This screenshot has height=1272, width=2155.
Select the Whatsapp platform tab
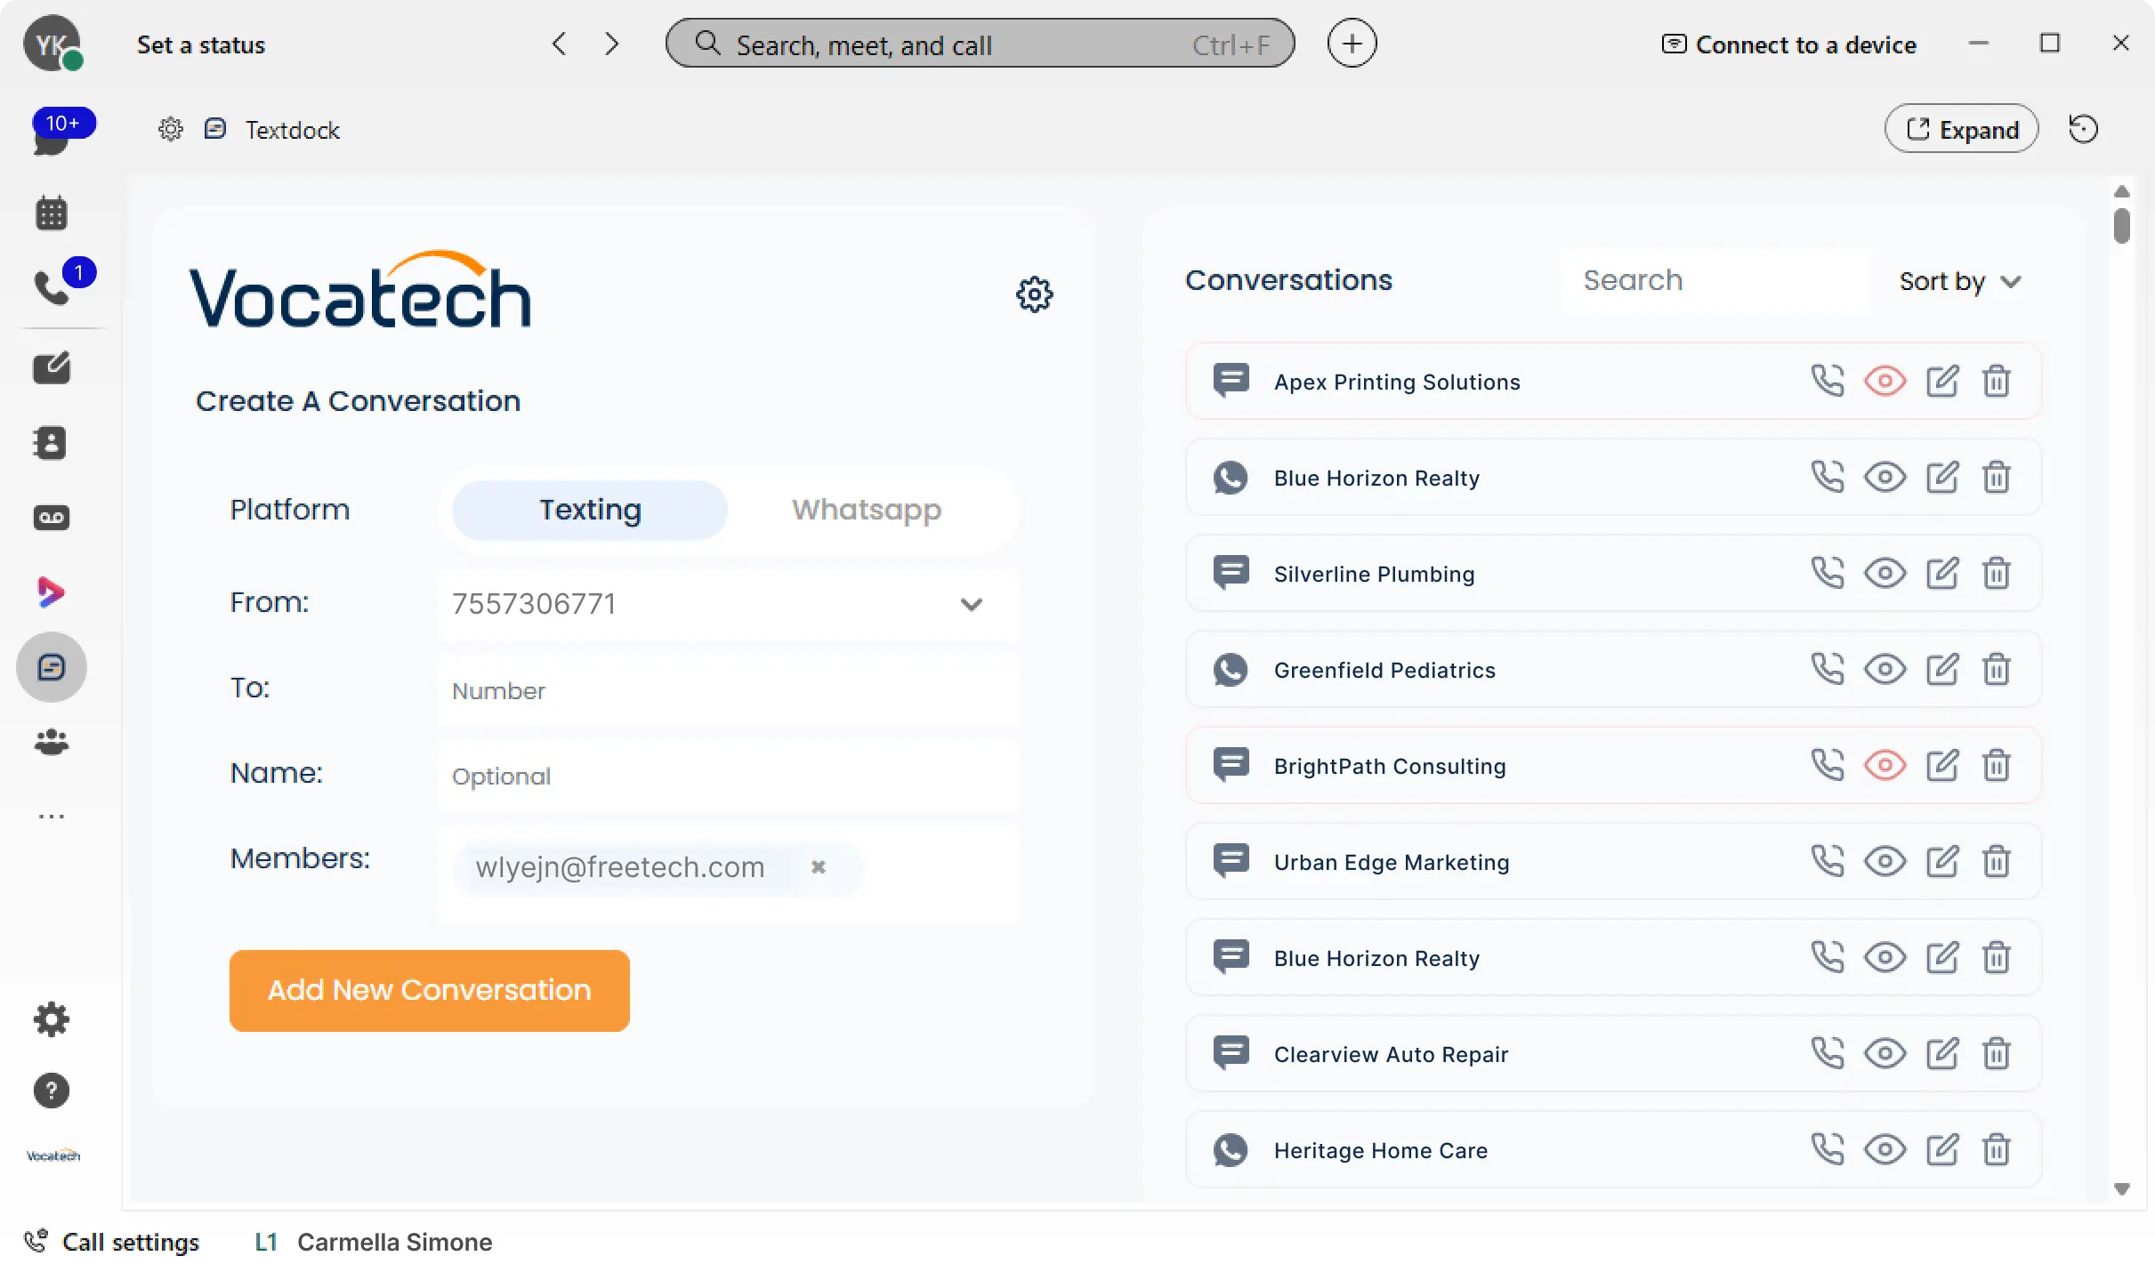[866, 510]
